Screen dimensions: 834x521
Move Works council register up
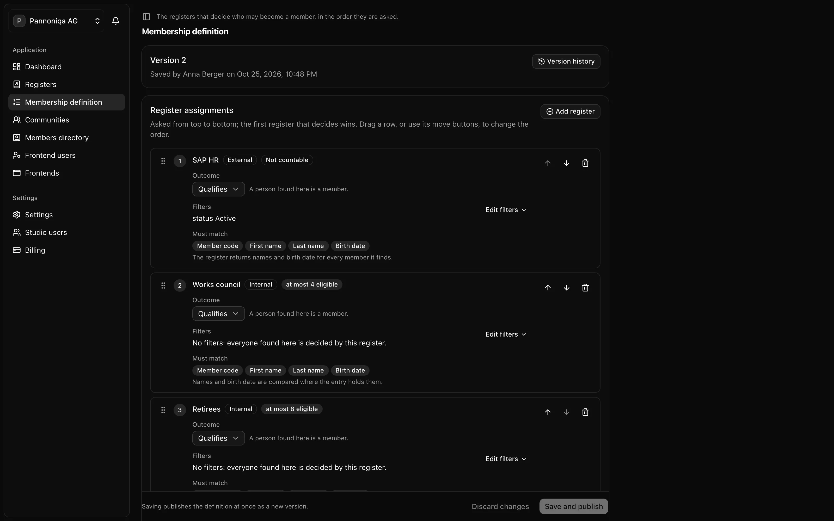pyautogui.click(x=548, y=287)
